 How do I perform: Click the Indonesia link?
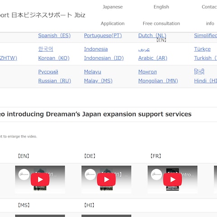click(x=96, y=49)
